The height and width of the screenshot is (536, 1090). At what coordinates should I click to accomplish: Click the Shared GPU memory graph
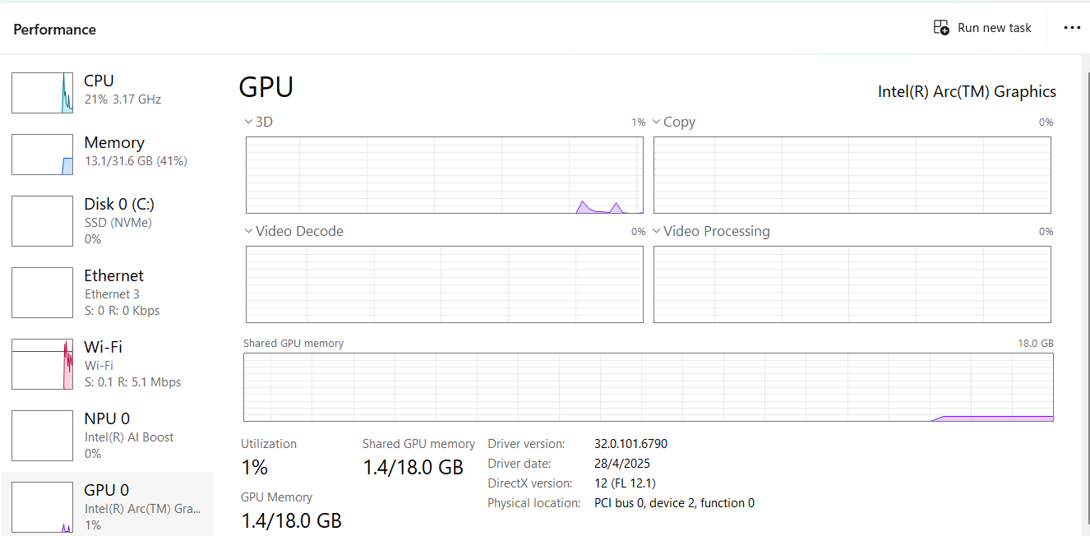tap(649, 387)
